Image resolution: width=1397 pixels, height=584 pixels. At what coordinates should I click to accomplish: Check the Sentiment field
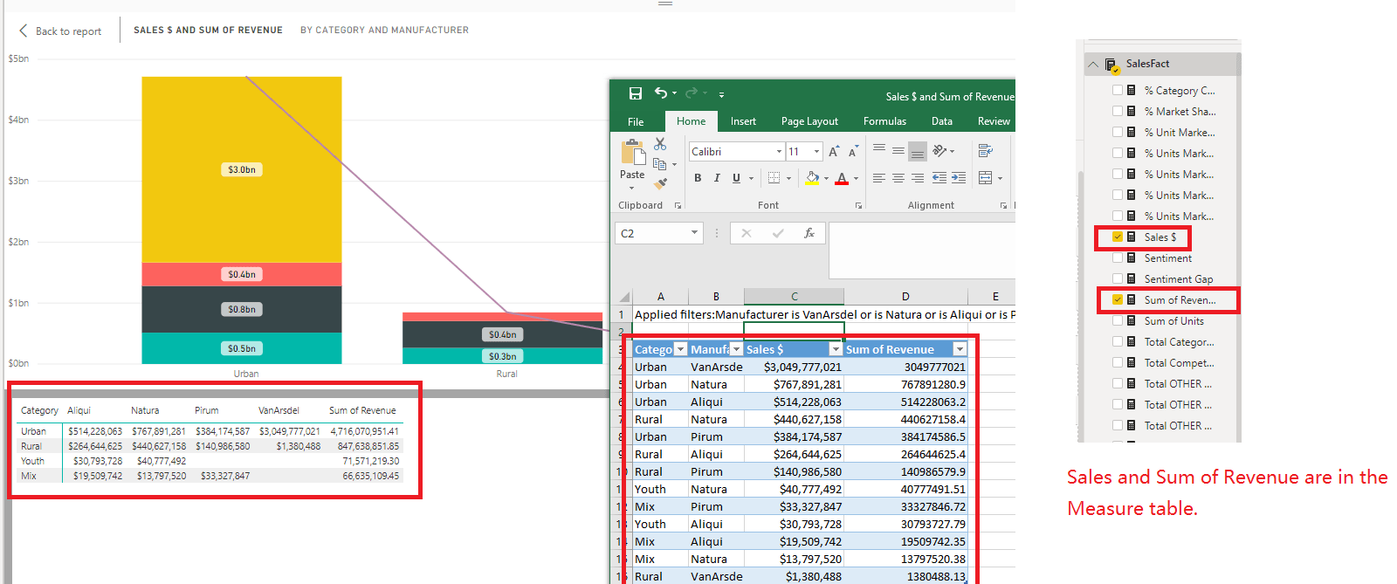tap(1118, 258)
